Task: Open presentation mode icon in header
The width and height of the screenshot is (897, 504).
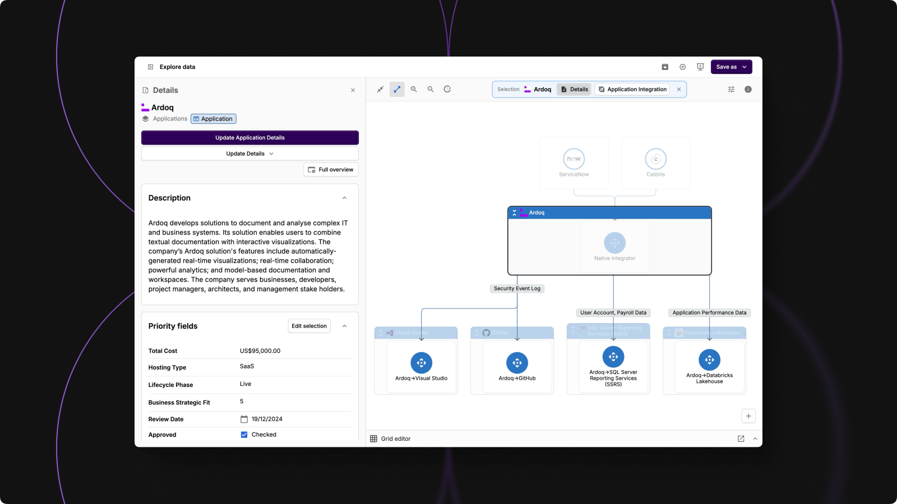Action: tap(700, 67)
